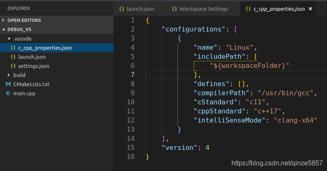Click C++ file icon beside main.cpp
The image size is (327, 171).
click(x=8, y=93)
